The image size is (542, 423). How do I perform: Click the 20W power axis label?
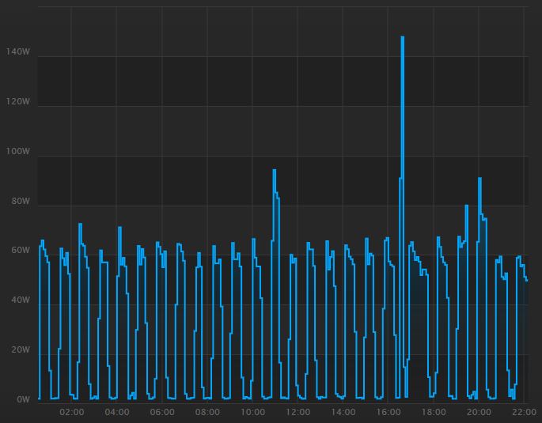pyautogui.click(x=20, y=350)
